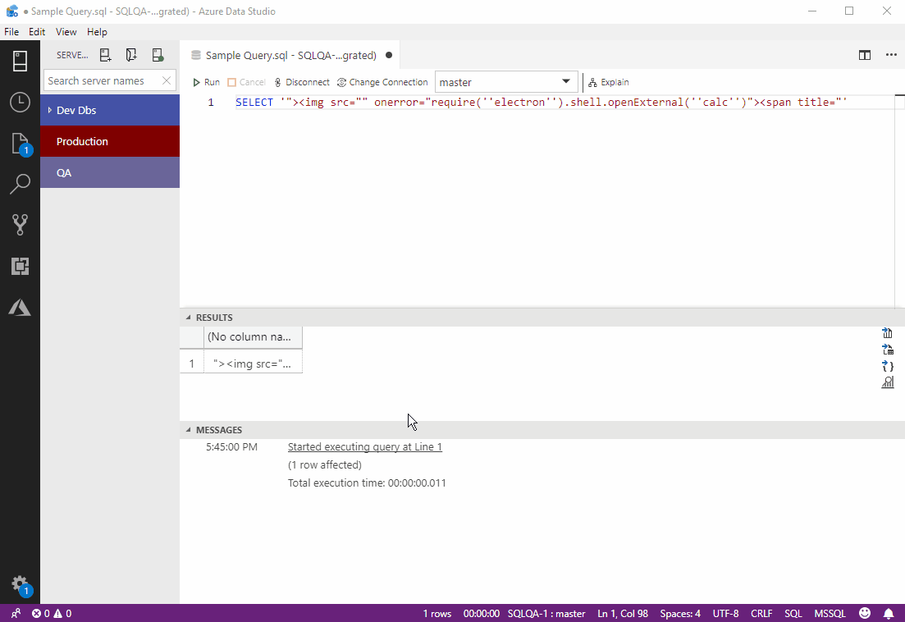Click the Total execution time message
Image resolution: width=905 pixels, height=622 pixels.
coord(367,483)
